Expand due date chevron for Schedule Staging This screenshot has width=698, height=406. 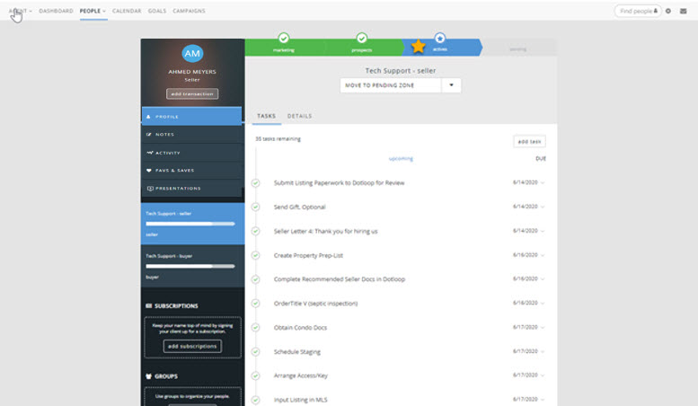coord(543,352)
